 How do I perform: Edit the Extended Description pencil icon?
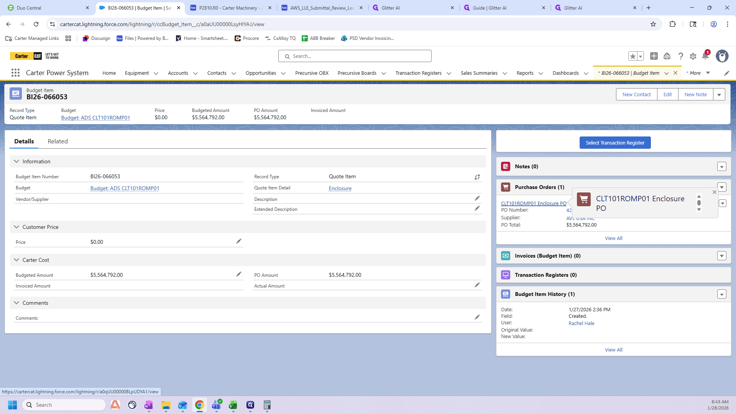(x=477, y=209)
